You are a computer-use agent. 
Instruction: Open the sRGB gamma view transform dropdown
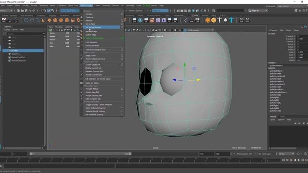pyautogui.click(x=200, y=30)
